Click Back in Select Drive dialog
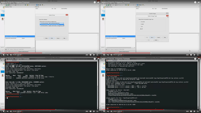Viewport: 201px width, 113px height. 46,38
